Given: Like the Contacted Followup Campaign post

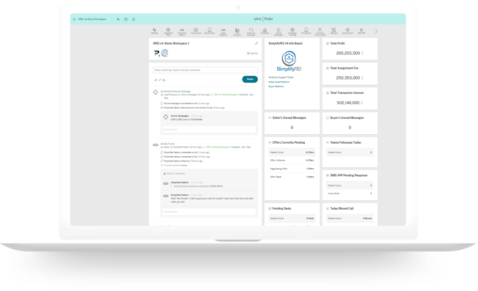Looking at the screenshot, I should [251, 95].
